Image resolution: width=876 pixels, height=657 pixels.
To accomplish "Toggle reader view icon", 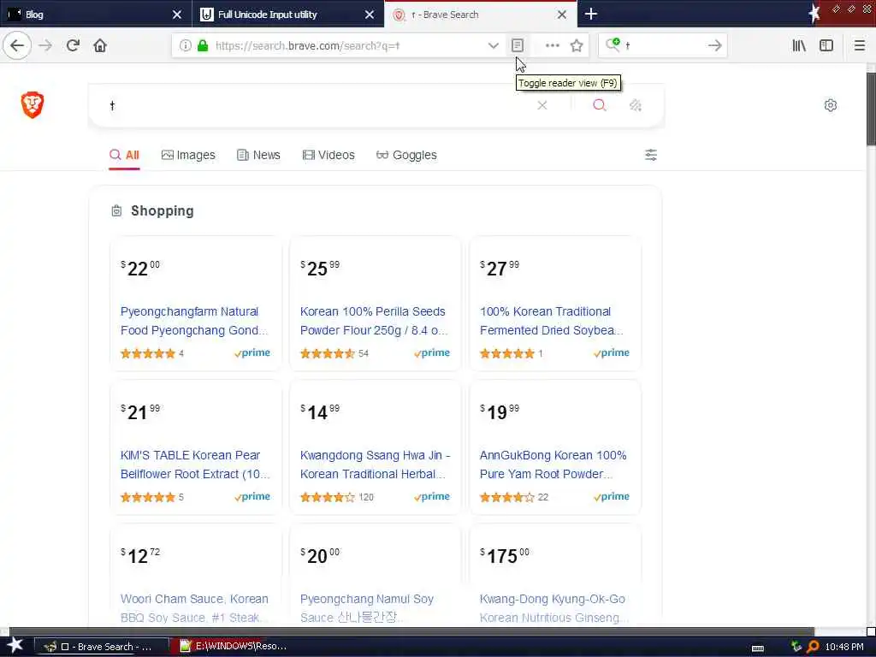I will coord(518,46).
